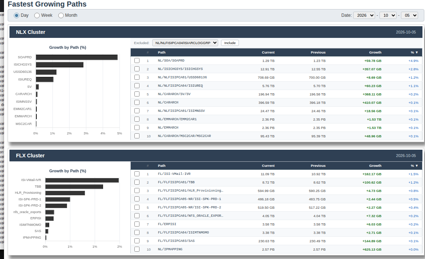Choose the Month period option

[x=61, y=15]
